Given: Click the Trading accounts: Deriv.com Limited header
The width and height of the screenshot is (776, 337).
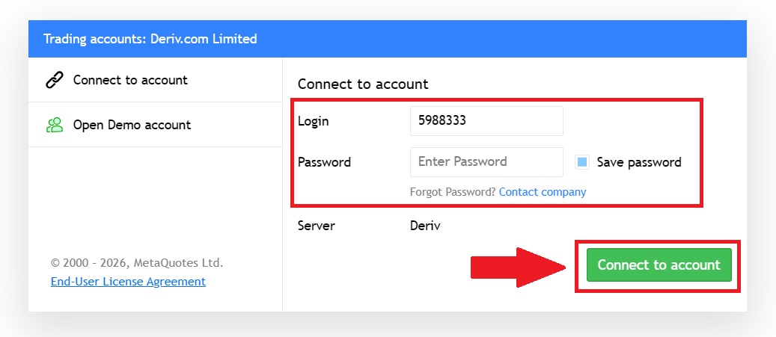Looking at the screenshot, I should point(150,39).
